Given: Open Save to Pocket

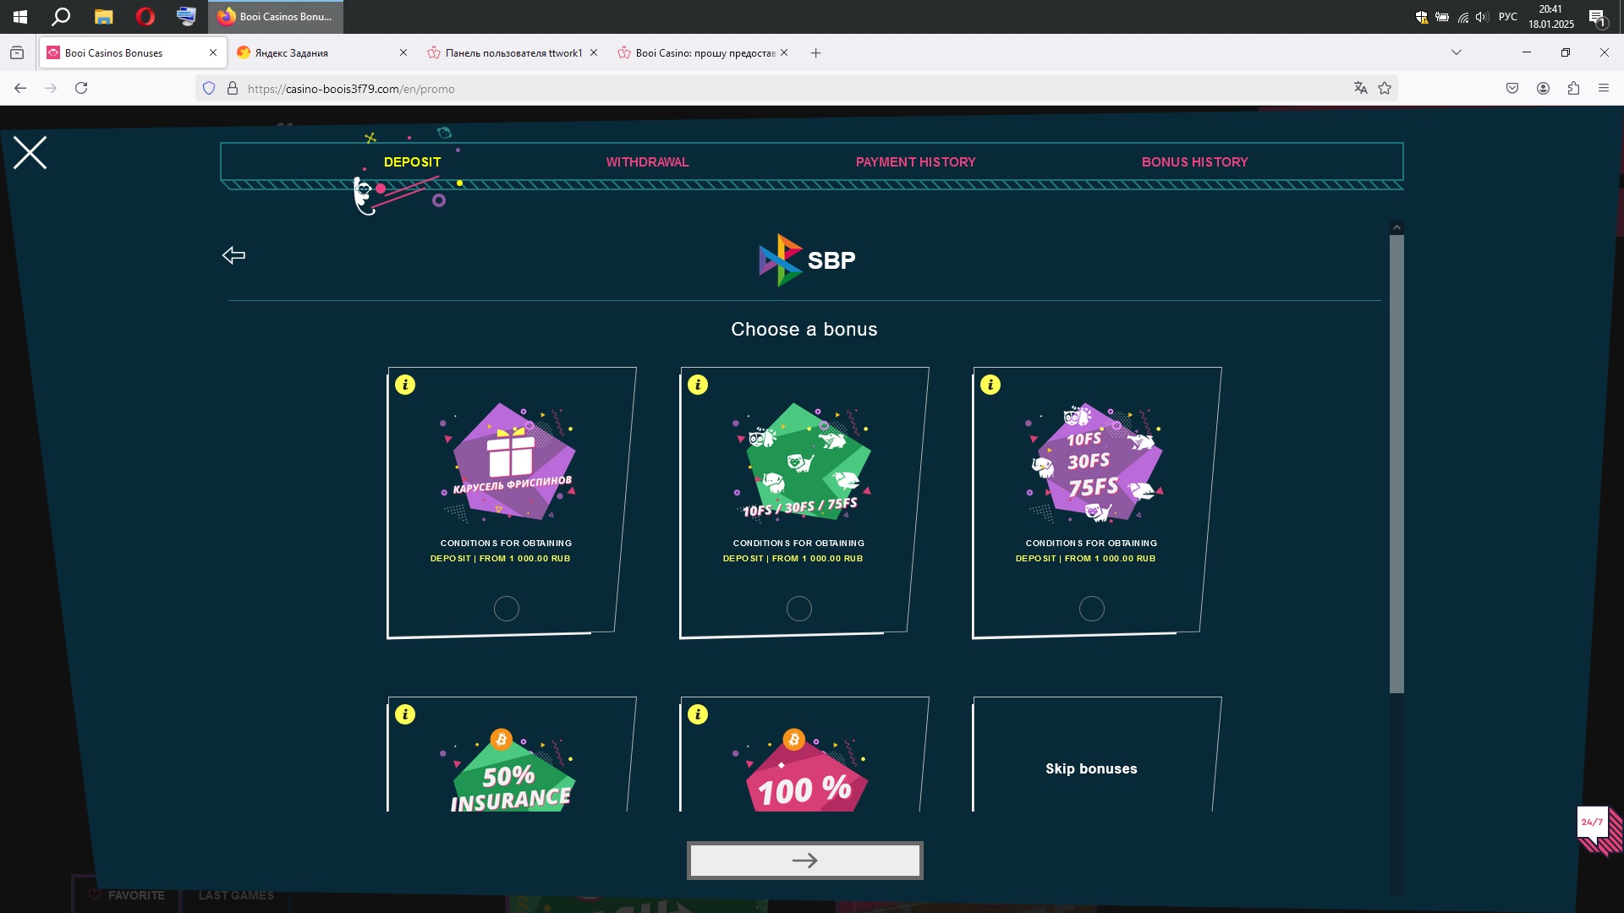Looking at the screenshot, I should point(1512,88).
